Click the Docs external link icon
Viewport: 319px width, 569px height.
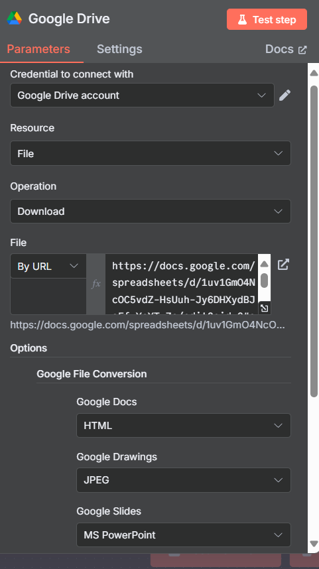pyautogui.click(x=302, y=50)
